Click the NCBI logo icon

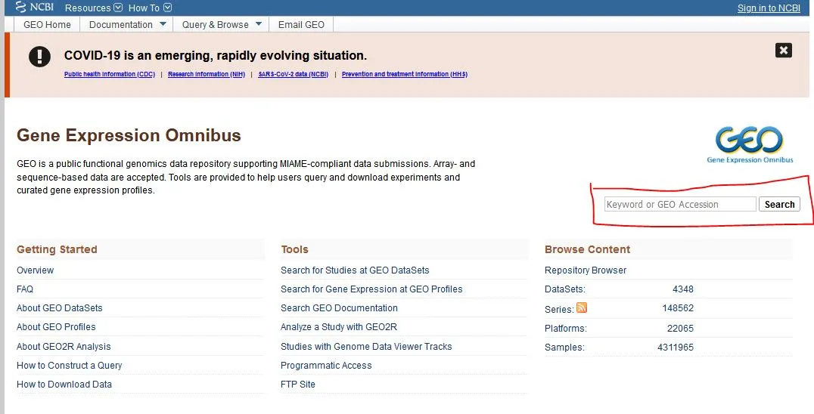click(34, 8)
